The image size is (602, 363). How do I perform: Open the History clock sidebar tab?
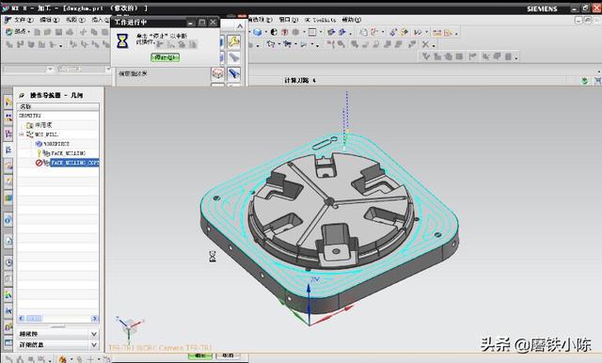click(x=8, y=262)
